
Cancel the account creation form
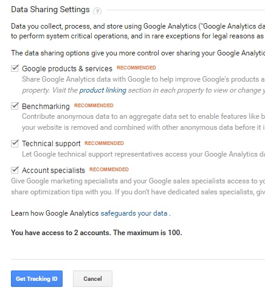pyautogui.click(x=92, y=278)
